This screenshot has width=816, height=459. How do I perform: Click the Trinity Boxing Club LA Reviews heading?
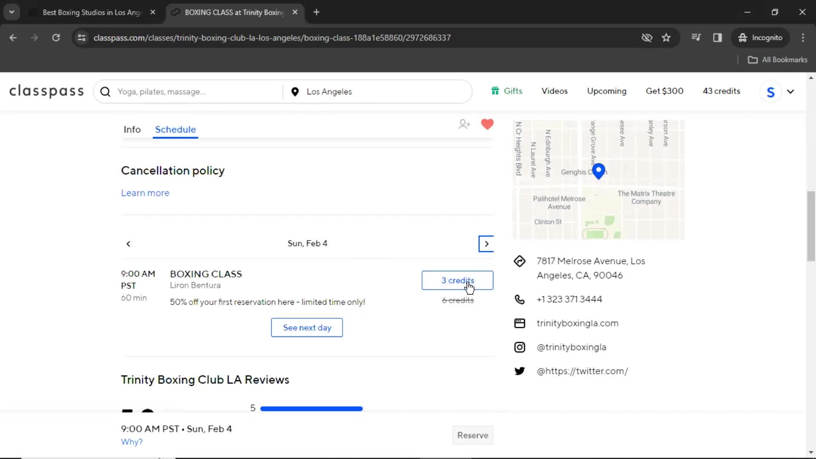coord(205,380)
